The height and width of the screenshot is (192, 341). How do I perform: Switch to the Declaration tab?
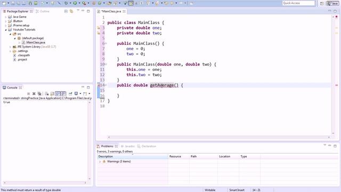(147, 146)
